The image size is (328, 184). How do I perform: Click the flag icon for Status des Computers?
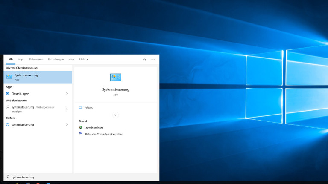tap(81, 134)
